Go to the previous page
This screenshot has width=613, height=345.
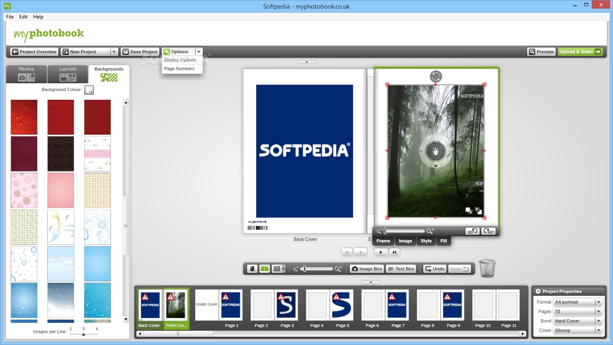360,252
